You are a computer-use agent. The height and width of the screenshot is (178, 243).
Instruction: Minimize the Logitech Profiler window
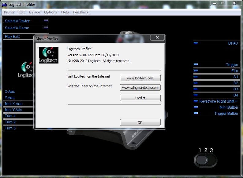point(215,3)
